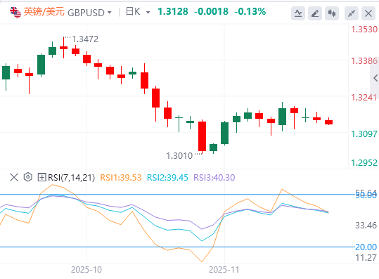Select the pencil drawing tool

click(315, 13)
